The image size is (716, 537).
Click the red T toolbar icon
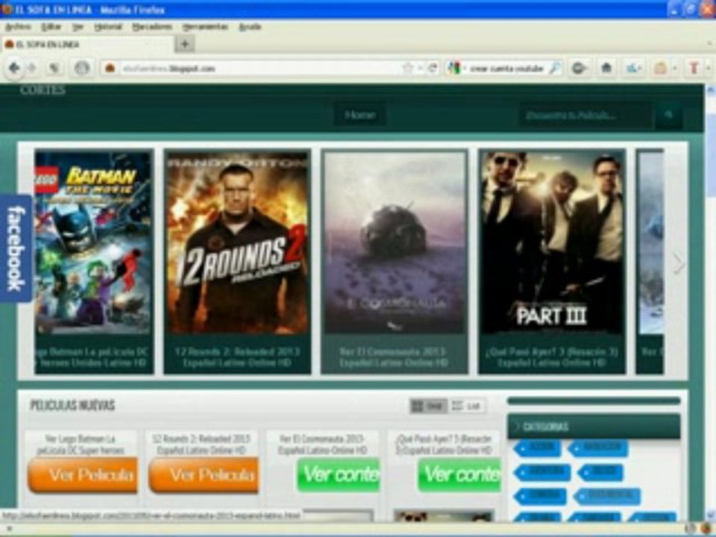(x=694, y=68)
